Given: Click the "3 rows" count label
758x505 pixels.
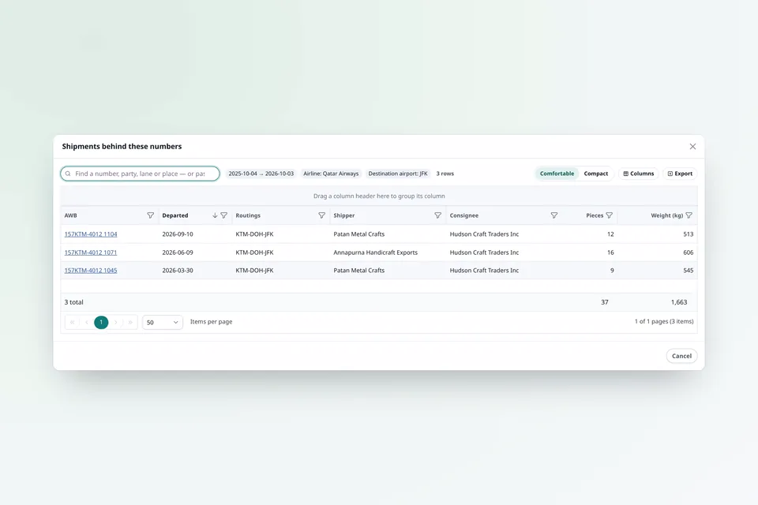Looking at the screenshot, I should (x=445, y=174).
